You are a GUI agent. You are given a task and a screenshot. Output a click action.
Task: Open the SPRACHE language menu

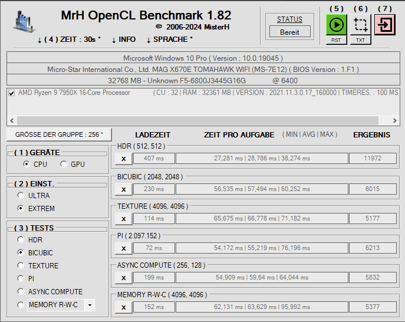(170, 40)
